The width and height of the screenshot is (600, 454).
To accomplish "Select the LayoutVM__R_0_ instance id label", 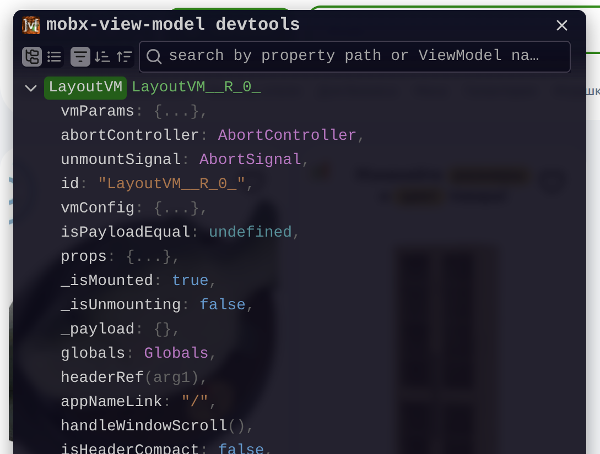I will [196, 87].
